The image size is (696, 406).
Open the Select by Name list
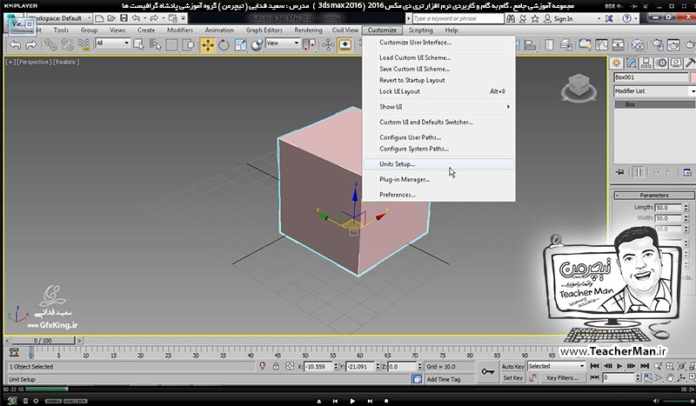click(x=156, y=45)
